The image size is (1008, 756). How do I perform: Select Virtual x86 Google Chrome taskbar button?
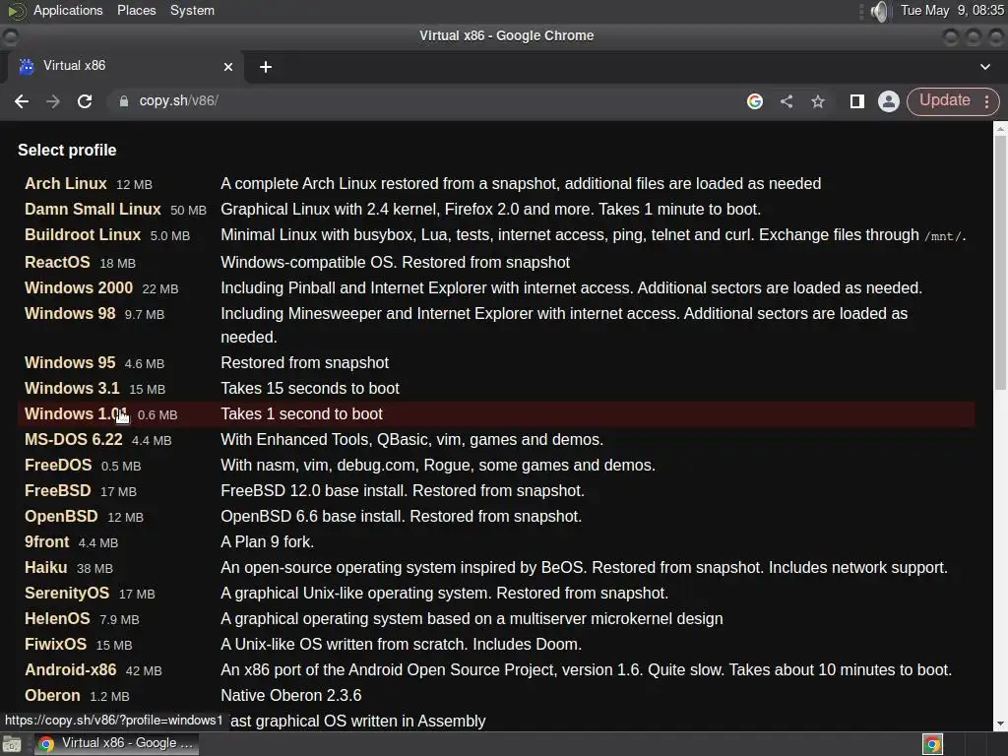click(116, 744)
